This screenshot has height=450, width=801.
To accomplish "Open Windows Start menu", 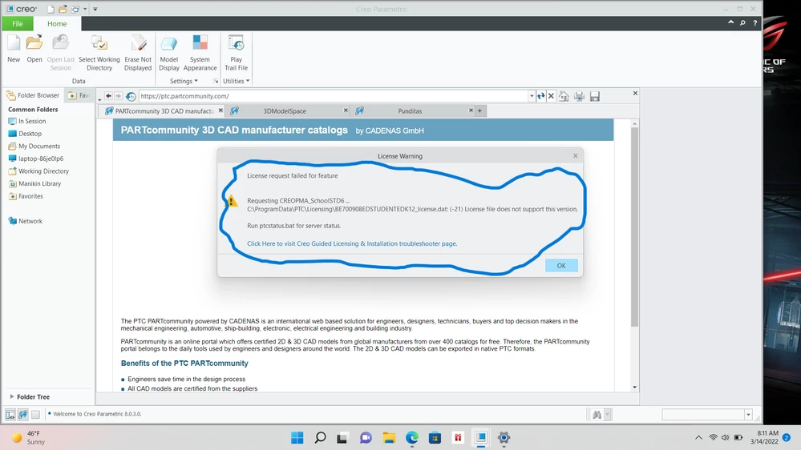I will (x=297, y=438).
